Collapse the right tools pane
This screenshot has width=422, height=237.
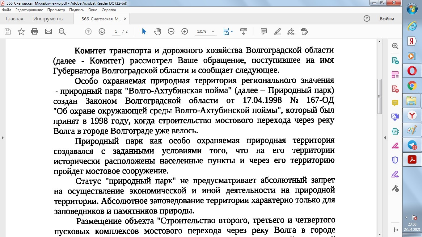(385, 138)
